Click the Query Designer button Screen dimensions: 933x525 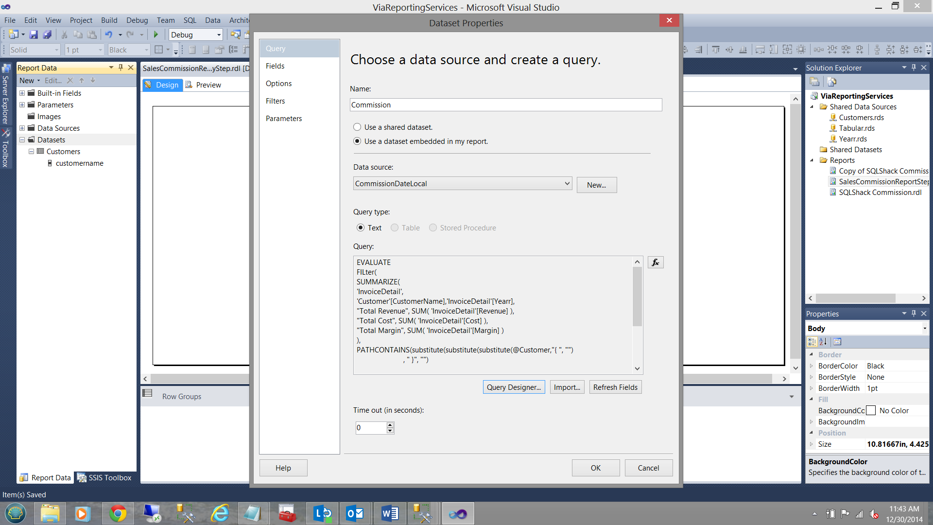tap(514, 387)
